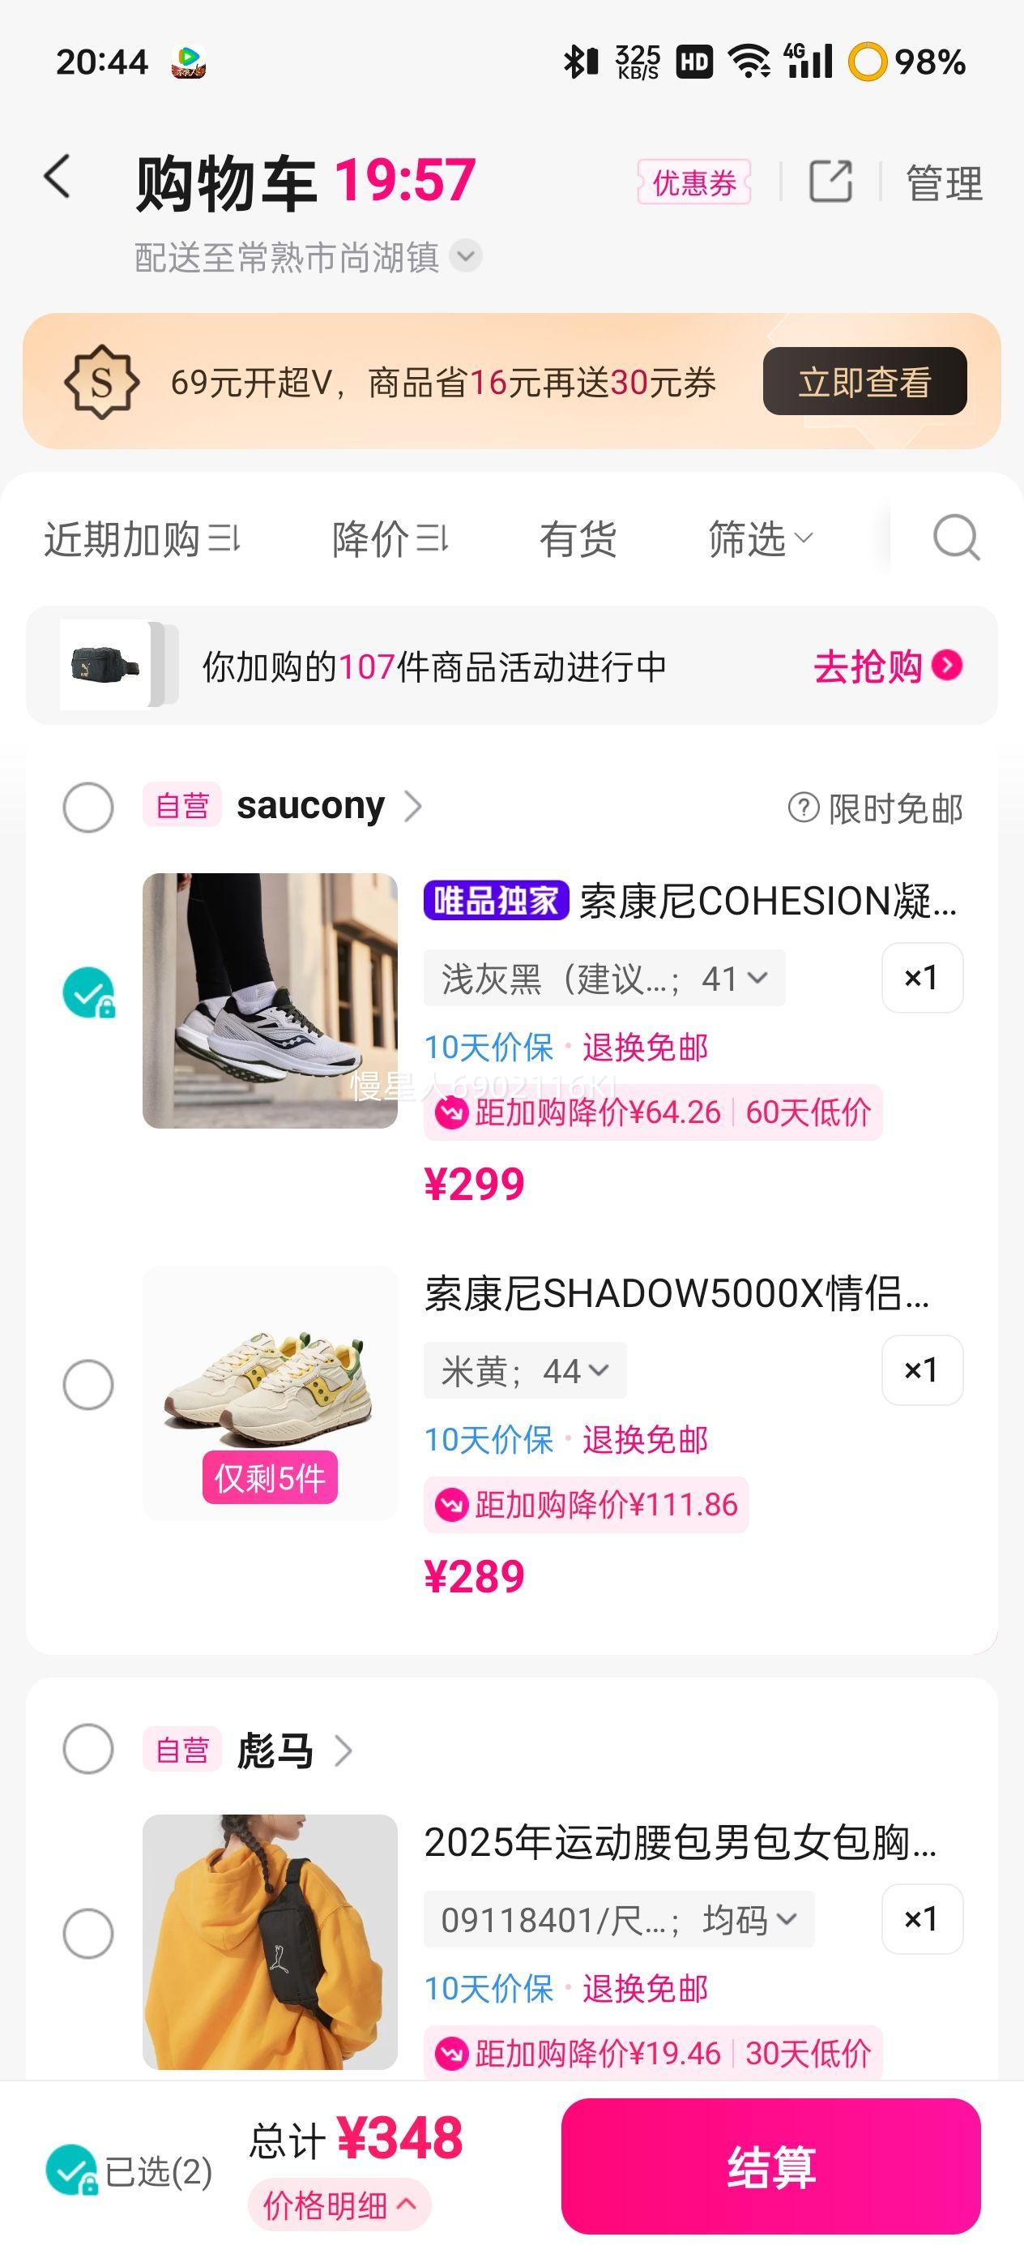The height and width of the screenshot is (2254, 1024).
Task: Sort by 降价 tab
Action: [x=389, y=539]
